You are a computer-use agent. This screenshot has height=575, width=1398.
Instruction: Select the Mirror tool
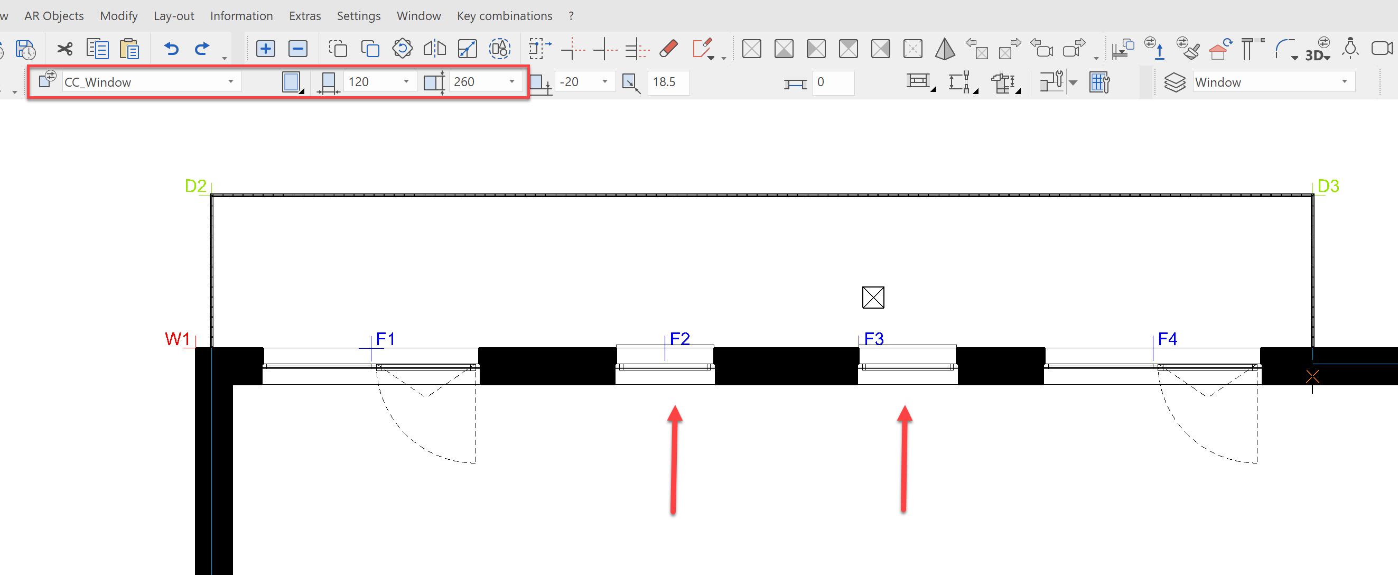point(435,49)
